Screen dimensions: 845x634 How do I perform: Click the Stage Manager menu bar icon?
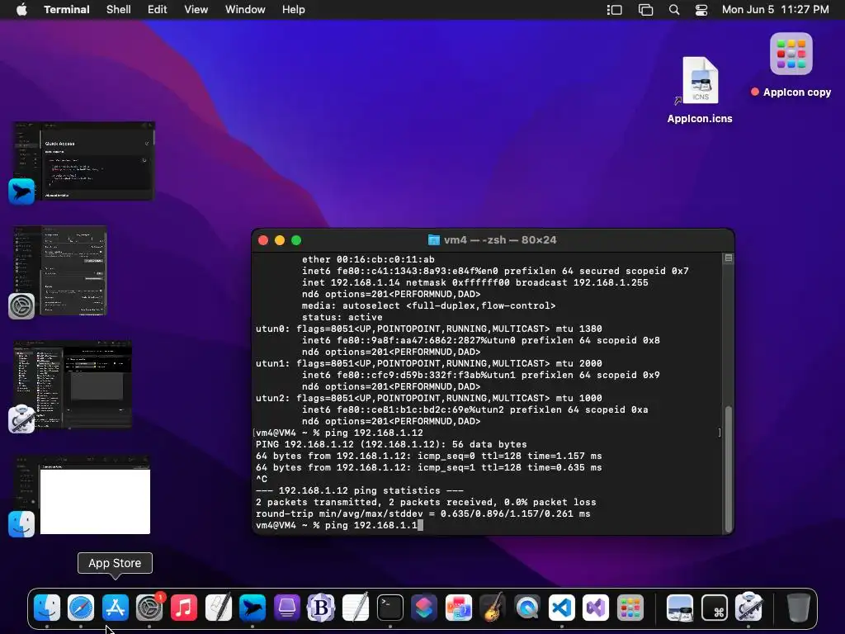pos(614,9)
